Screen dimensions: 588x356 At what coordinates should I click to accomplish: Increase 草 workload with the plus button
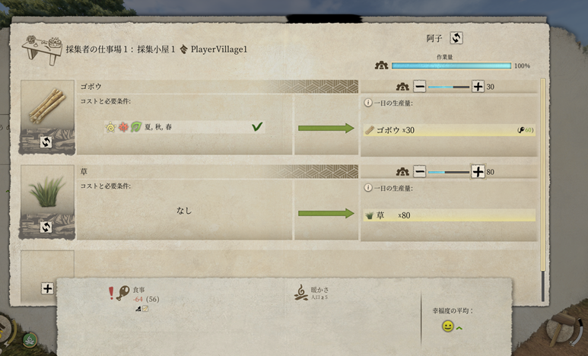(x=478, y=172)
